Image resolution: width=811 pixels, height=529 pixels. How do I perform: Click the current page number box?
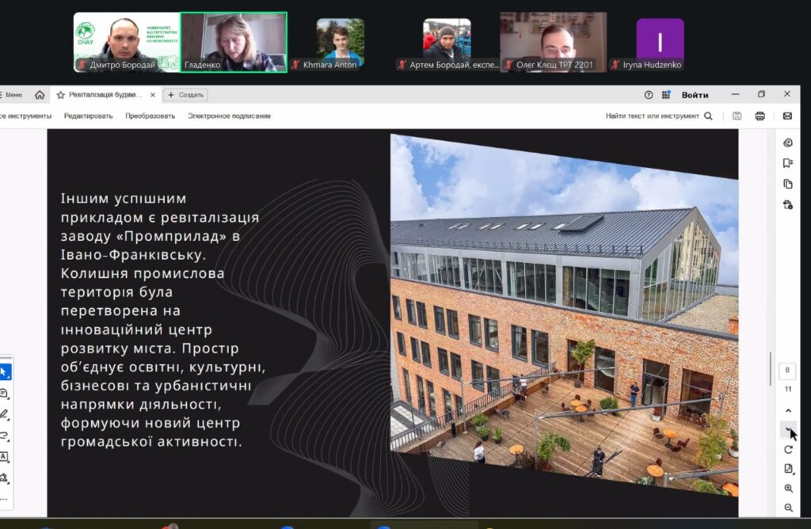coord(787,371)
